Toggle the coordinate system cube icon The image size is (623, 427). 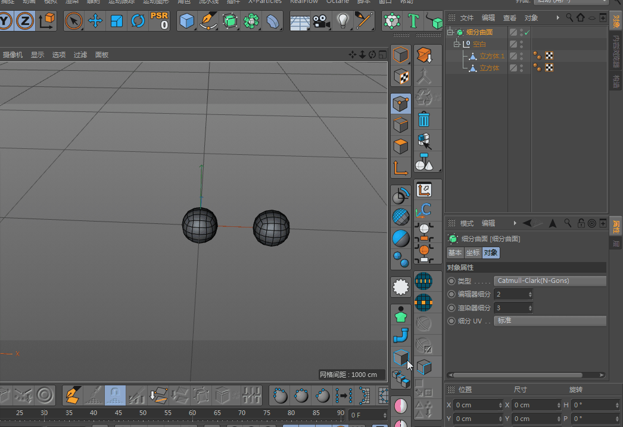[x=46, y=21]
